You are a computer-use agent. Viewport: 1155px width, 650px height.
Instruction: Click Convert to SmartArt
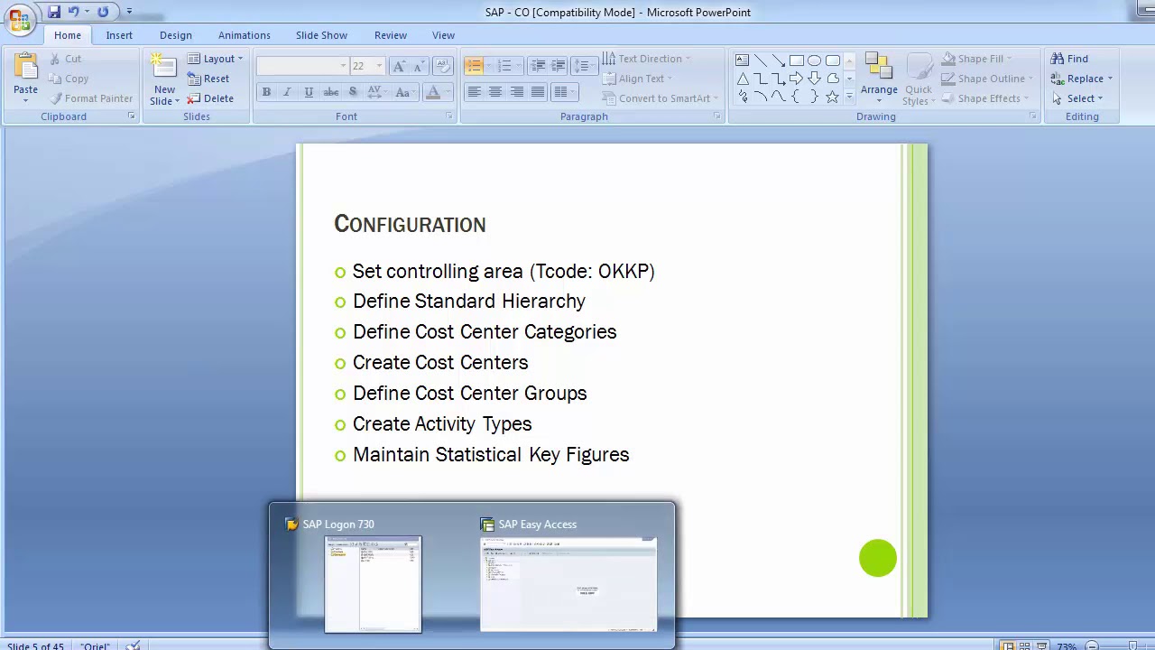coord(661,98)
